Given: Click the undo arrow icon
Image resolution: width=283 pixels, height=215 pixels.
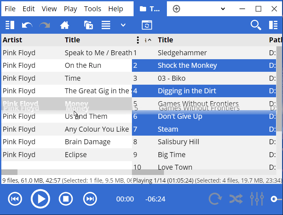Looking at the screenshot, I should [x=27, y=25].
